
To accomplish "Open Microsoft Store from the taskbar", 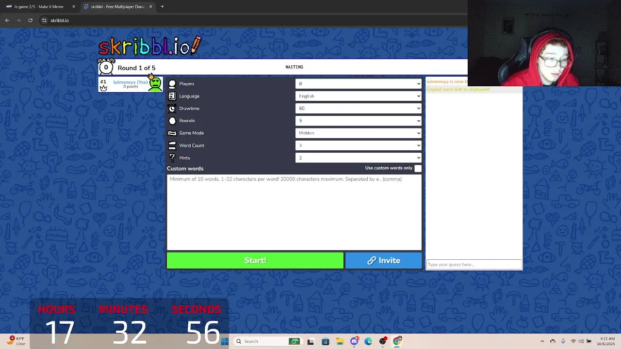I will coord(325,341).
